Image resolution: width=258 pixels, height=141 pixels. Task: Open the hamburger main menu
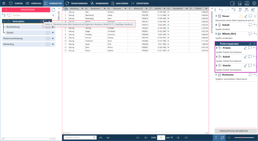[4, 3]
